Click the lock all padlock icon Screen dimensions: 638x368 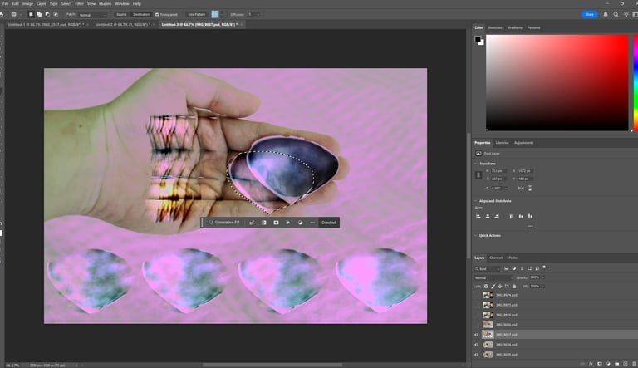pyautogui.click(x=516, y=285)
